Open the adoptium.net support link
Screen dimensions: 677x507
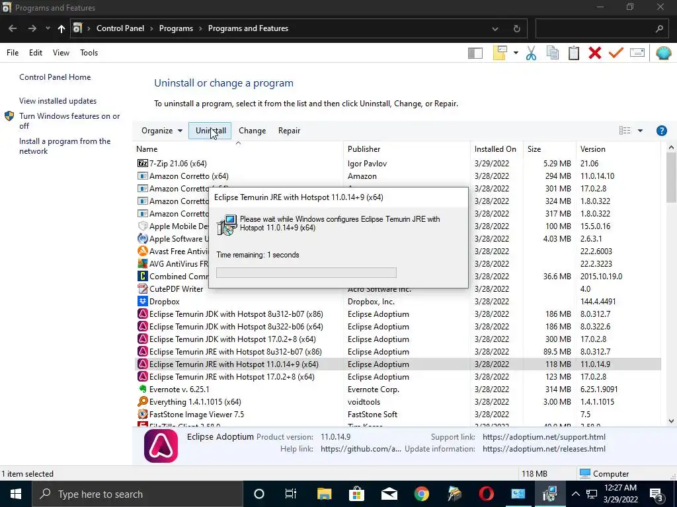tap(544, 437)
